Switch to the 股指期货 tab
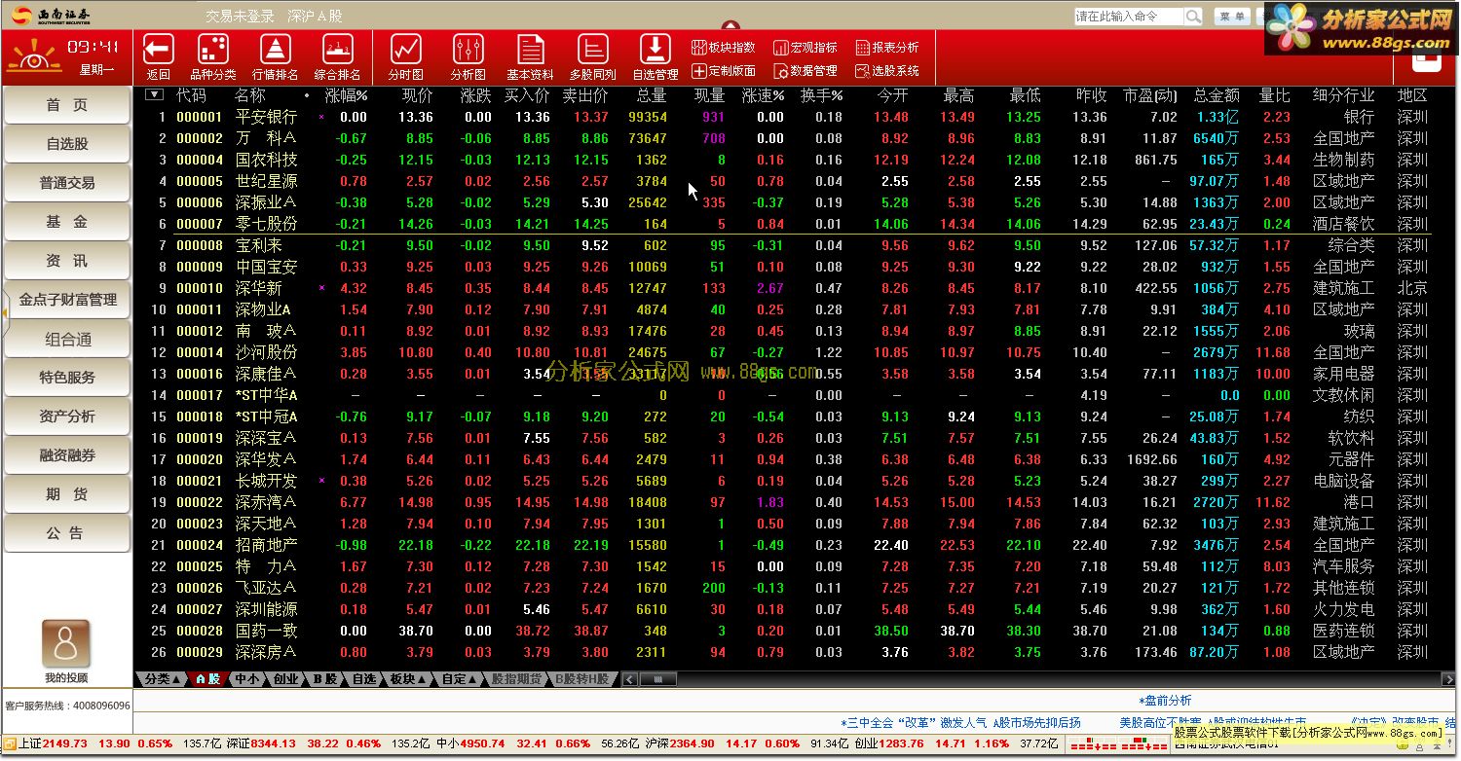The width and height of the screenshot is (1461, 761). 516,679
